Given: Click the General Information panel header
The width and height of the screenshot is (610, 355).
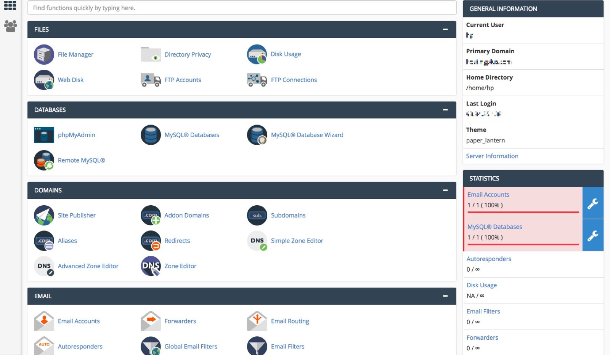Looking at the screenshot, I should click(x=533, y=9).
